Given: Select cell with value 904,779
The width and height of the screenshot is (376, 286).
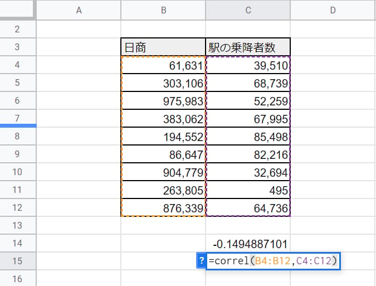Looking at the screenshot, I should [163, 172].
